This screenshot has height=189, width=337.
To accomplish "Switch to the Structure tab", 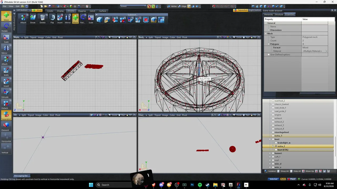I will 279,14.
